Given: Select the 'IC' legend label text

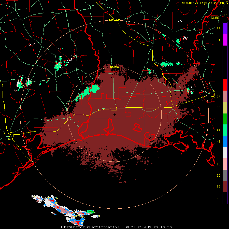Looking at the screenshot, I should click(x=219, y=164).
